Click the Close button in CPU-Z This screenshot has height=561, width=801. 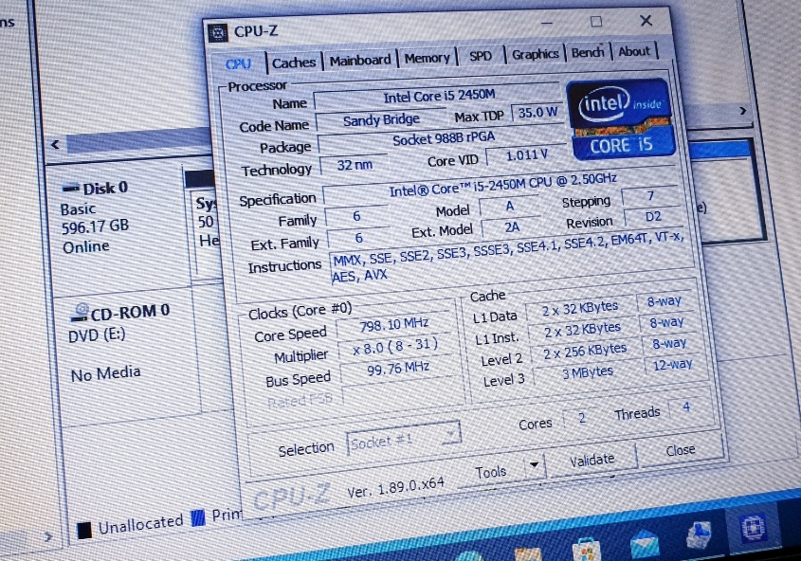[x=680, y=452]
